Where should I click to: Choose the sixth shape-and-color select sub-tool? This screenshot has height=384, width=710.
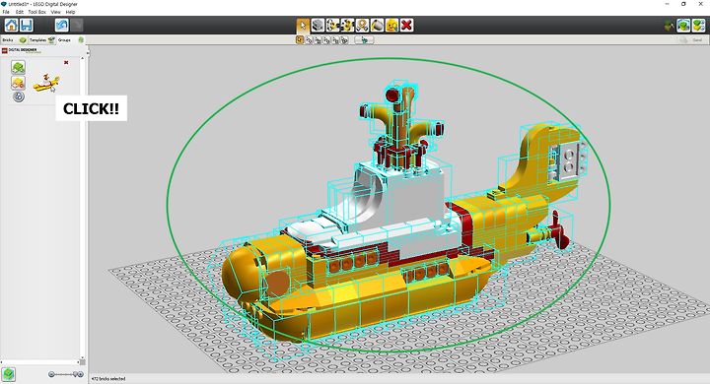point(344,40)
